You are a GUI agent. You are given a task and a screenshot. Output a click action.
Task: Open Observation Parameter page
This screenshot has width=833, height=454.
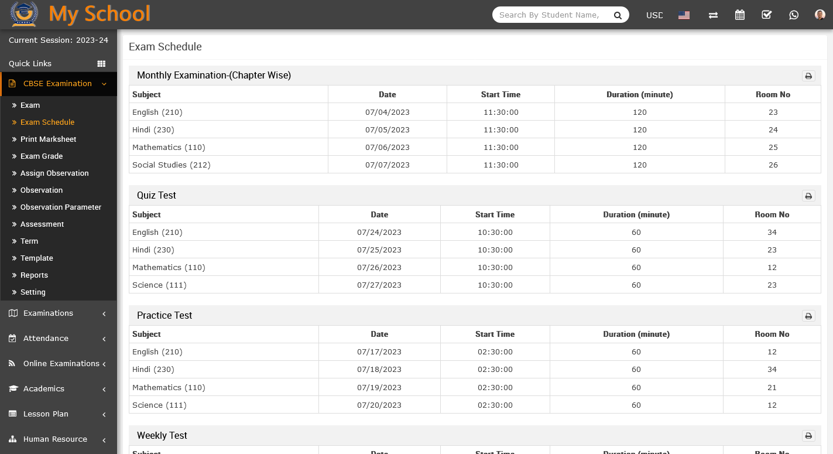[61, 207]
